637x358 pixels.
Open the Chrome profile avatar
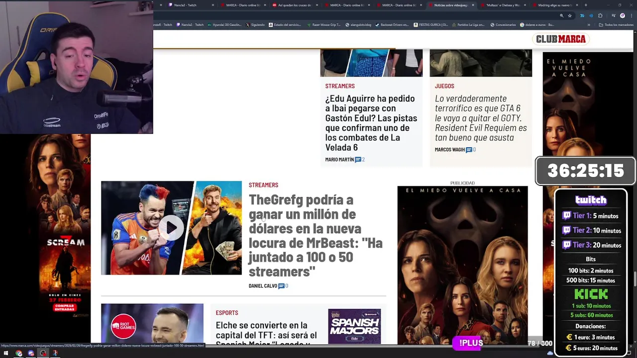[x=622, y=15]
